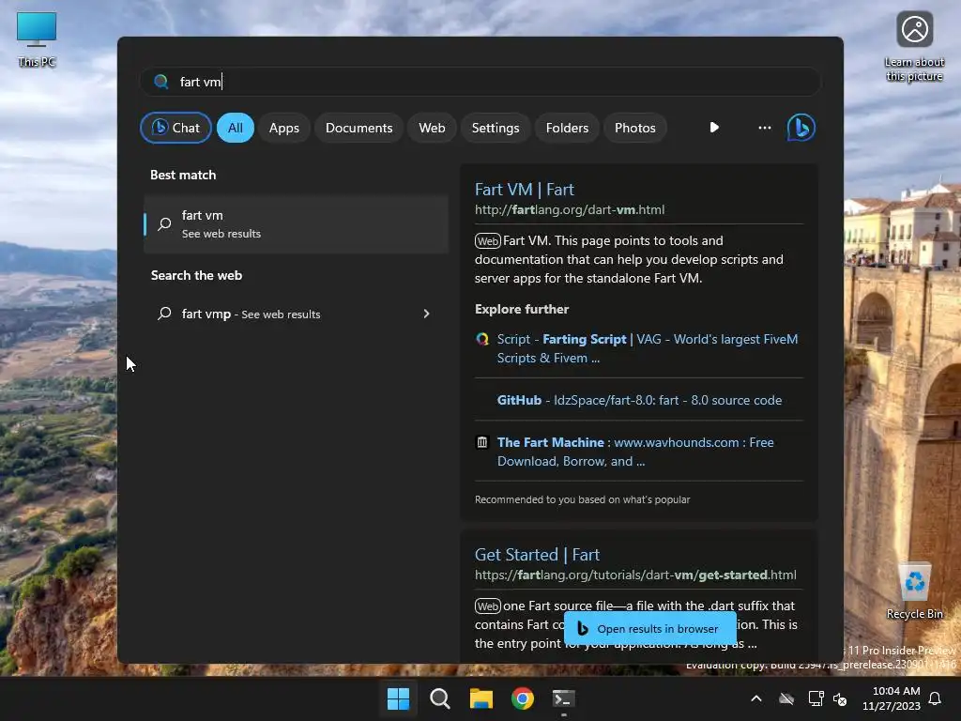
Task: Open the Terminal taskbar icon
Action: pos(564,698)
